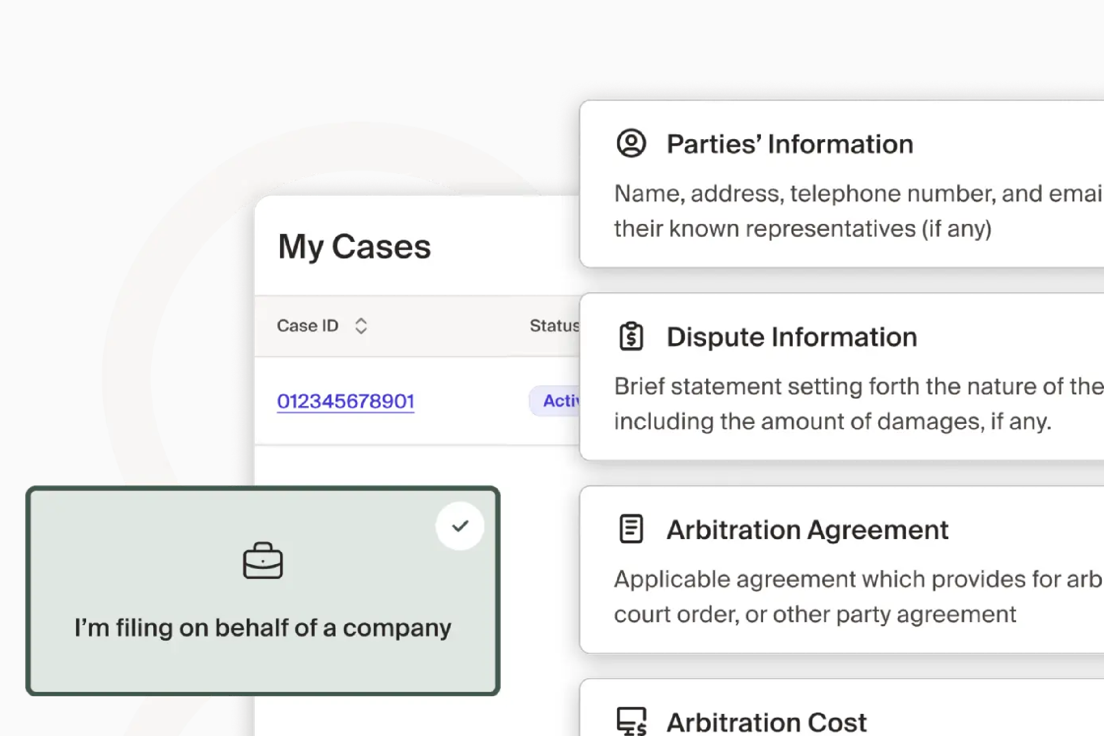Click the Status column header
This screenshot has height=736, width=1104.
point(554,326)
